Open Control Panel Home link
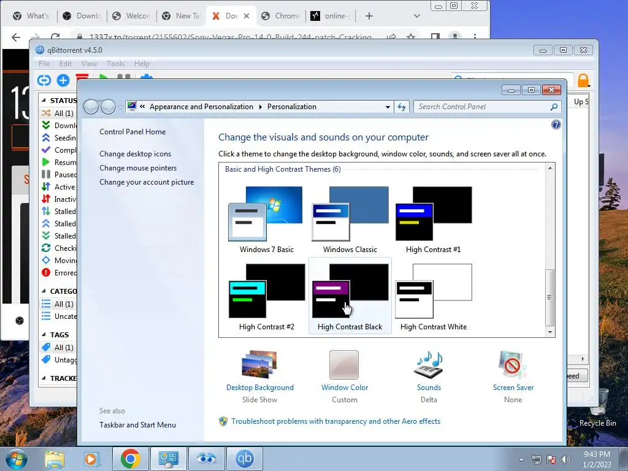The height and width of the screenshot is (471, 628). 132,132
